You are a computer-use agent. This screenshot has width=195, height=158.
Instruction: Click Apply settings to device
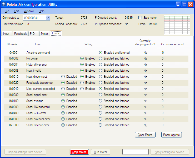point(170,152)
